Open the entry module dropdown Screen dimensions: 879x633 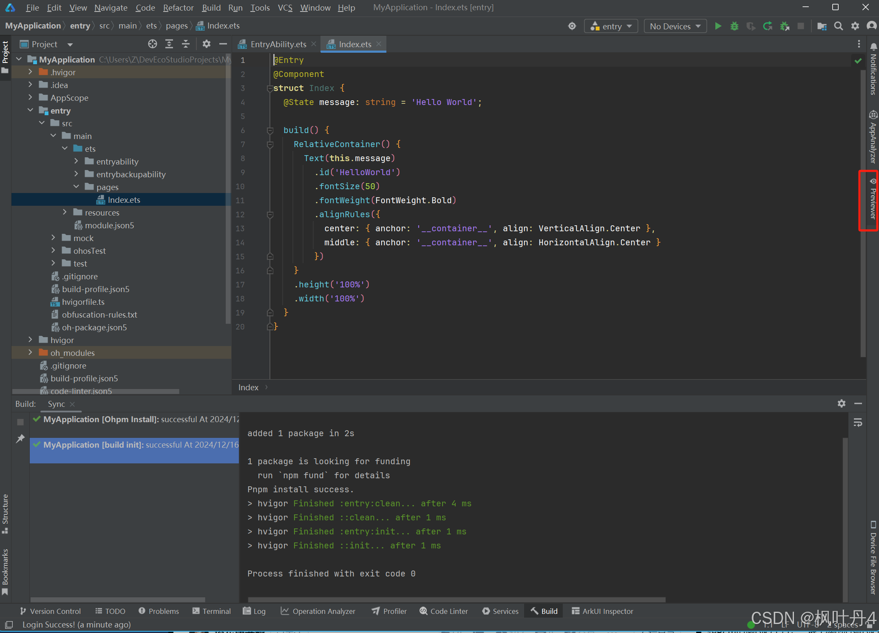coord(611,26)
